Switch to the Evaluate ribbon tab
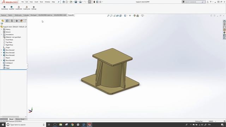This screenshot has height=127, width=226. (26, 15)
